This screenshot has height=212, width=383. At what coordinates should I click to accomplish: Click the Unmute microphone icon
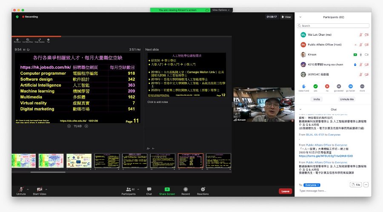pyautogui.click(x=21, y=189)
